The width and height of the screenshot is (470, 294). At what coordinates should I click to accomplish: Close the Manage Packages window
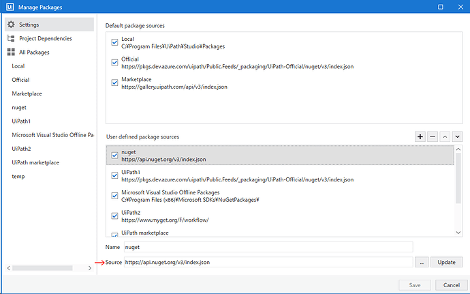(460, 7)
